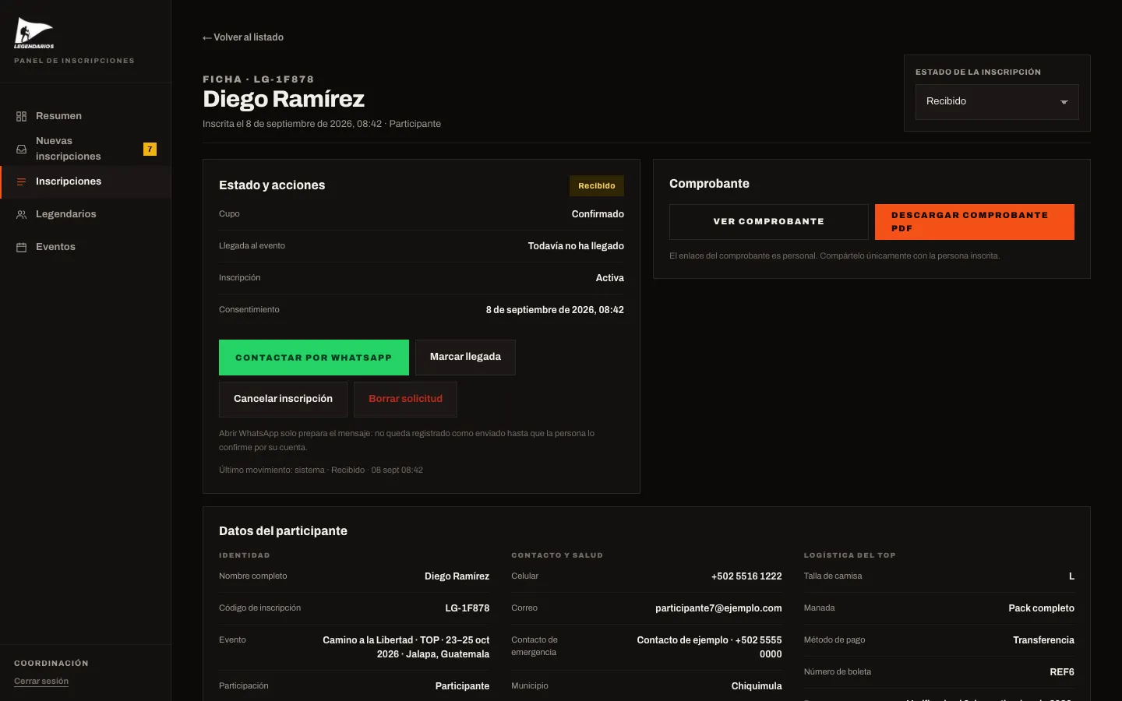Click the Nuevas inscripciones count badge
The image size is (1122, 701).
click(150, 149)
